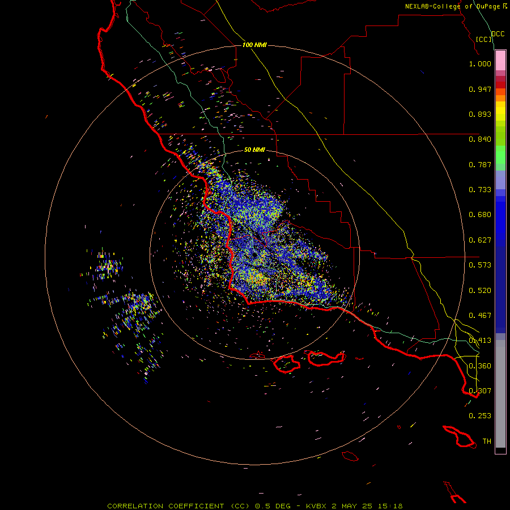Select the 0.360 scale value
The image size is (510, 510).
pyautogui.click(x=480, y=366)
